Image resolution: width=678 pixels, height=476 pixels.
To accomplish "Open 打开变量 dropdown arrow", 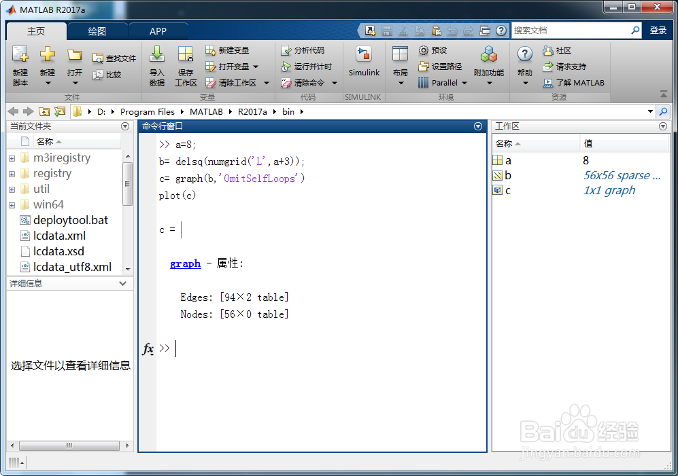I will coord(256,67).
